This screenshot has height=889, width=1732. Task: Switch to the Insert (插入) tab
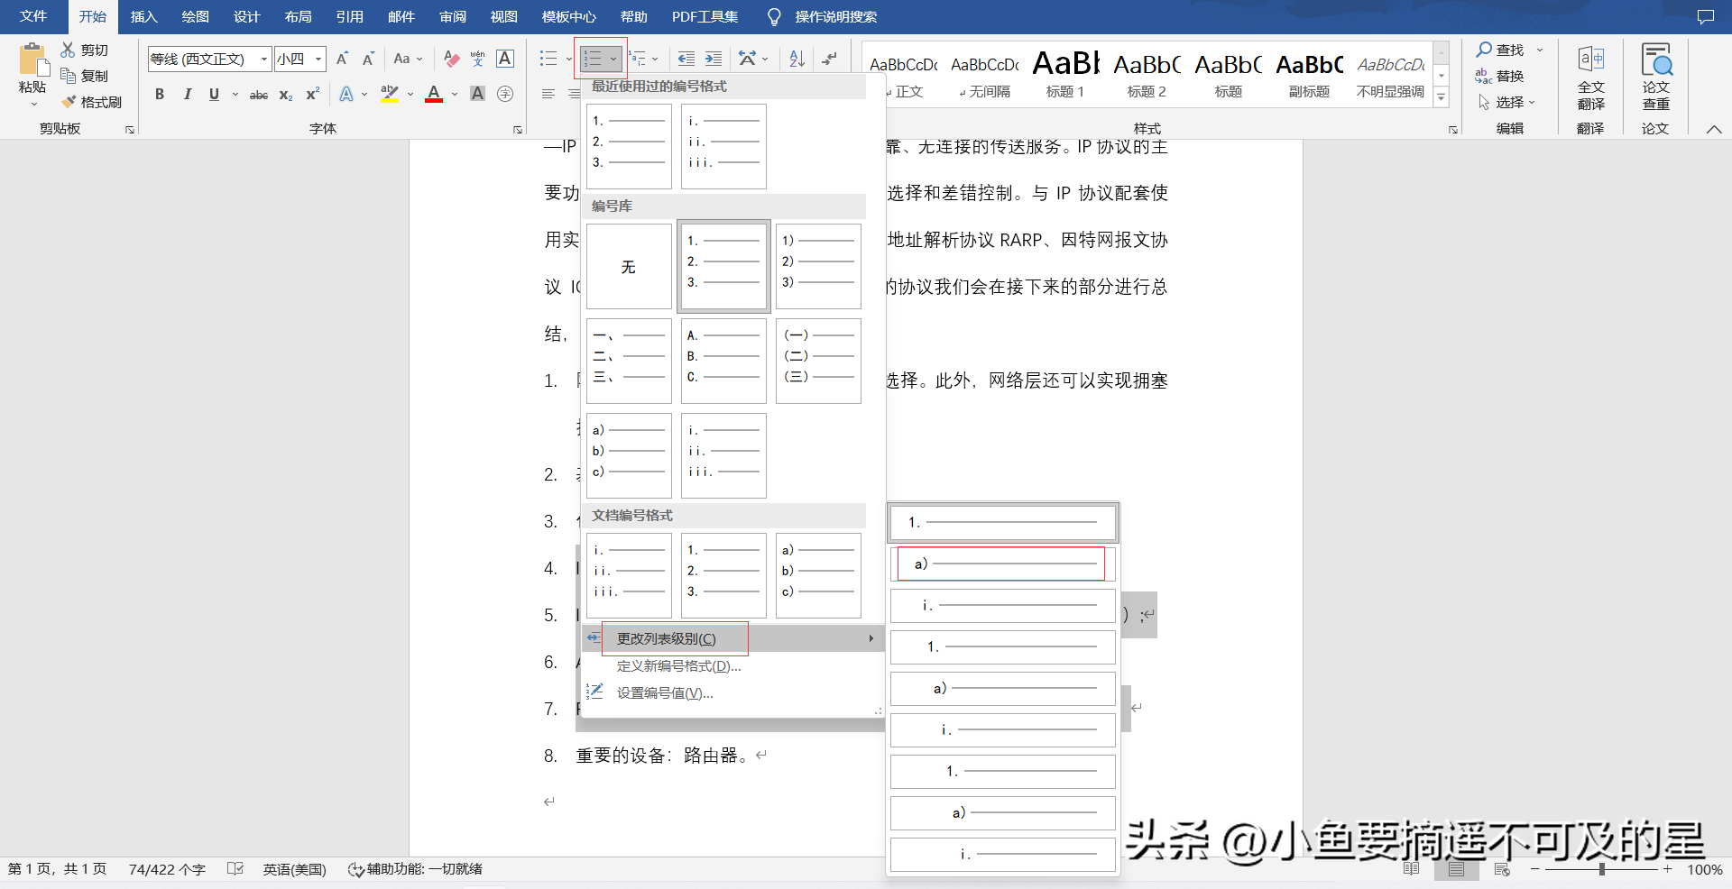143,16
